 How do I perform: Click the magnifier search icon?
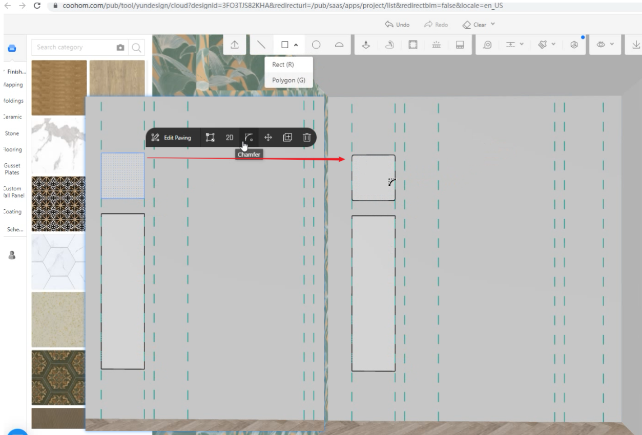(136, 48)
